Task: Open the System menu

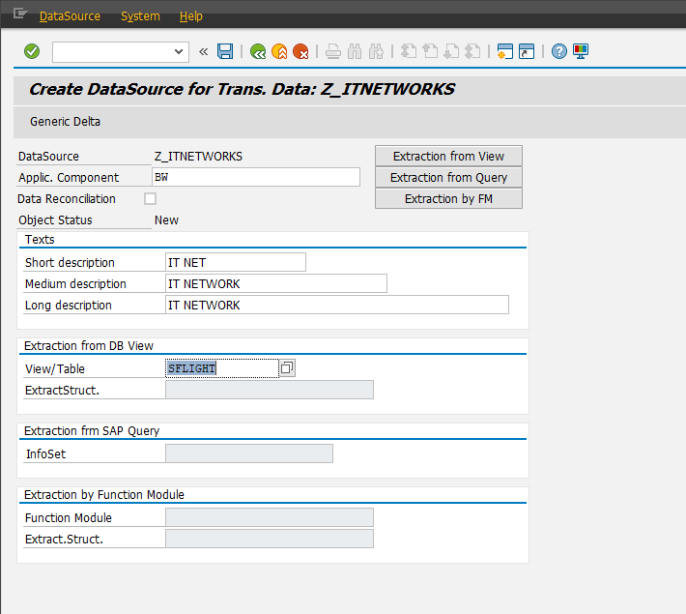Action: [140, 16]
